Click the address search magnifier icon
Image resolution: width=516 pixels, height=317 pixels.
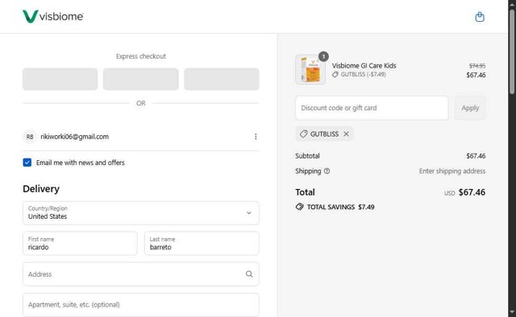coord(249,274)
